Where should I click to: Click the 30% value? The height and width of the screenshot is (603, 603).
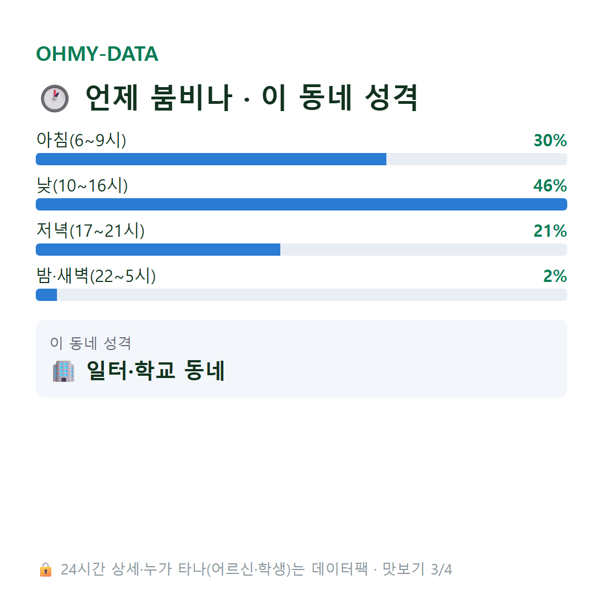click(x=551, y=140)
